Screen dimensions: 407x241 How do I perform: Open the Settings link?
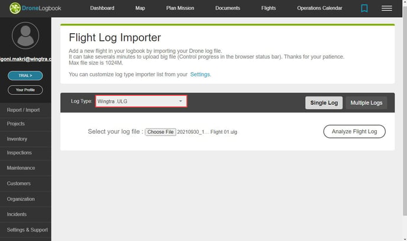click(201, 75)
